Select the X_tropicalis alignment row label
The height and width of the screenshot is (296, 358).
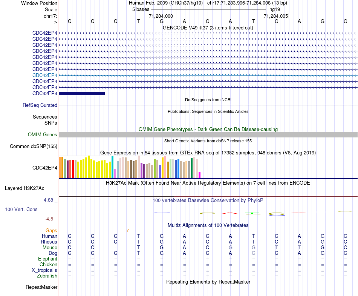coord(44,270)
